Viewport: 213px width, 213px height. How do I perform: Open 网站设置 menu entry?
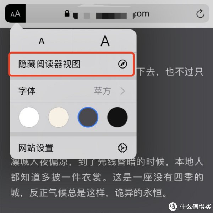click(73, 148)
